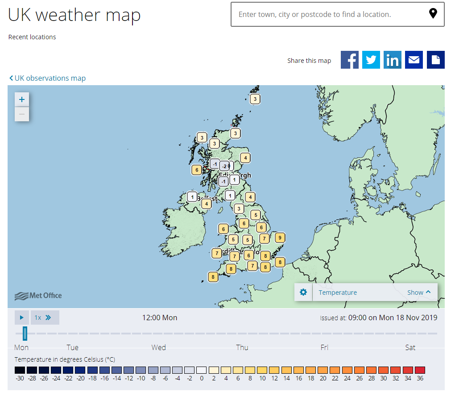
Task: Play the forecast animation
Action: [22, 318]
